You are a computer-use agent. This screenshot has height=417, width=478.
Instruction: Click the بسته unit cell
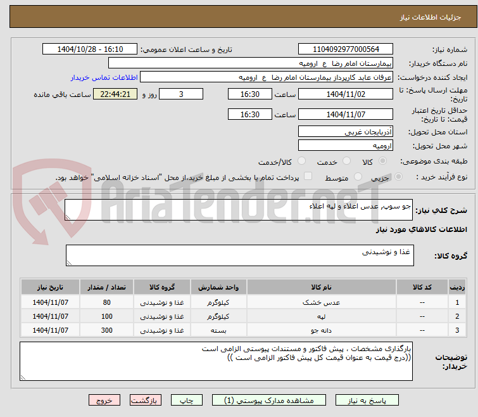point(218,330)
